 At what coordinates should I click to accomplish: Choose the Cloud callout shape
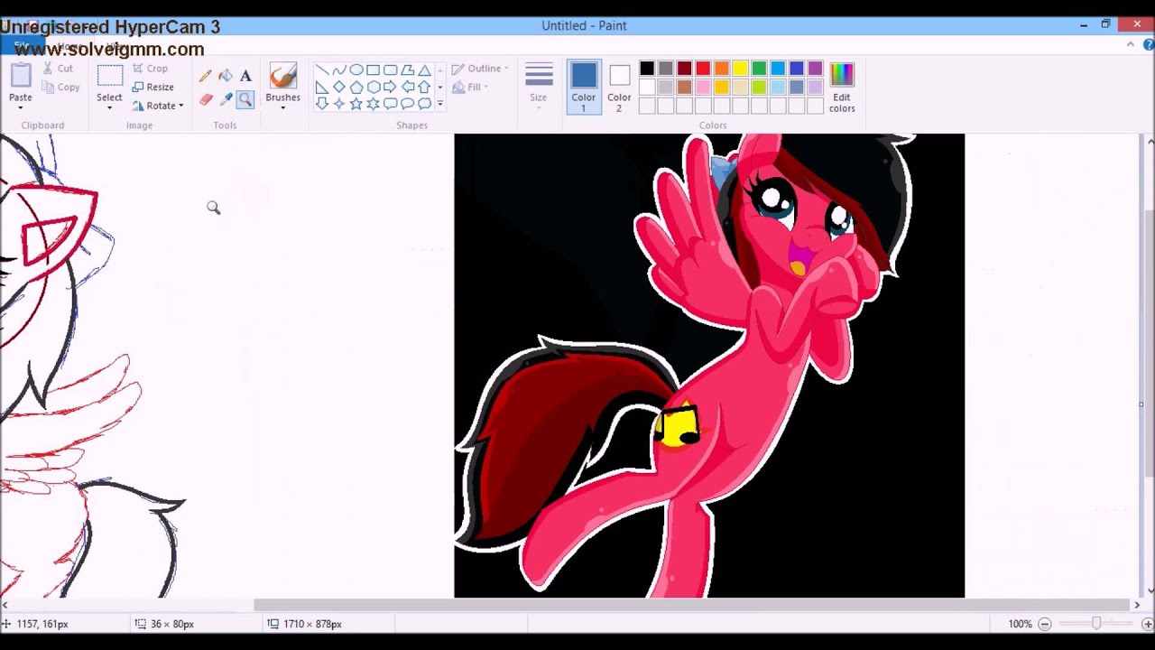coord(424,104)
